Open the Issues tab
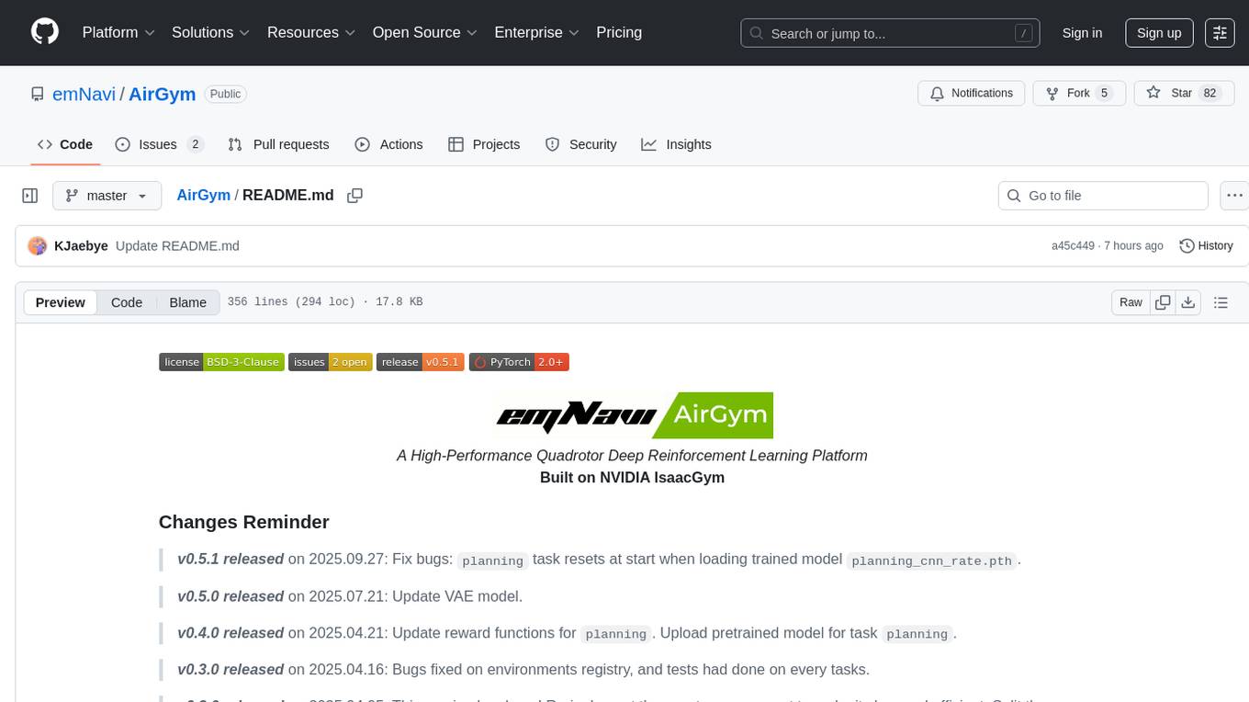The height and width of the screenshot is (702, 1249). 158,144
